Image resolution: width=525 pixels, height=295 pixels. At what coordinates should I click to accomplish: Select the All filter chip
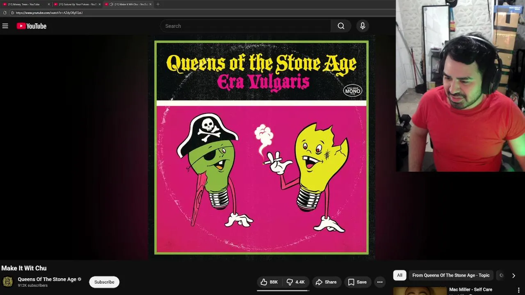coord(399,275)
